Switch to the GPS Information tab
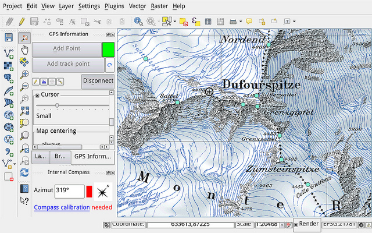 tap(92, 156)
